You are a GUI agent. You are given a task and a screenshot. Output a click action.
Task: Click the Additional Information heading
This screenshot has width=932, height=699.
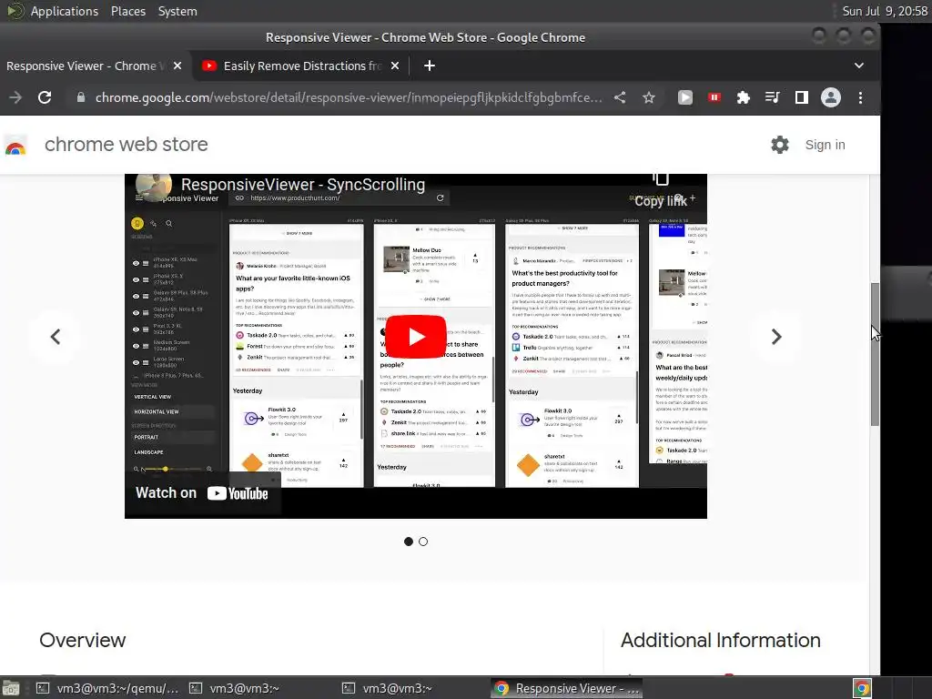pos(721,640)
